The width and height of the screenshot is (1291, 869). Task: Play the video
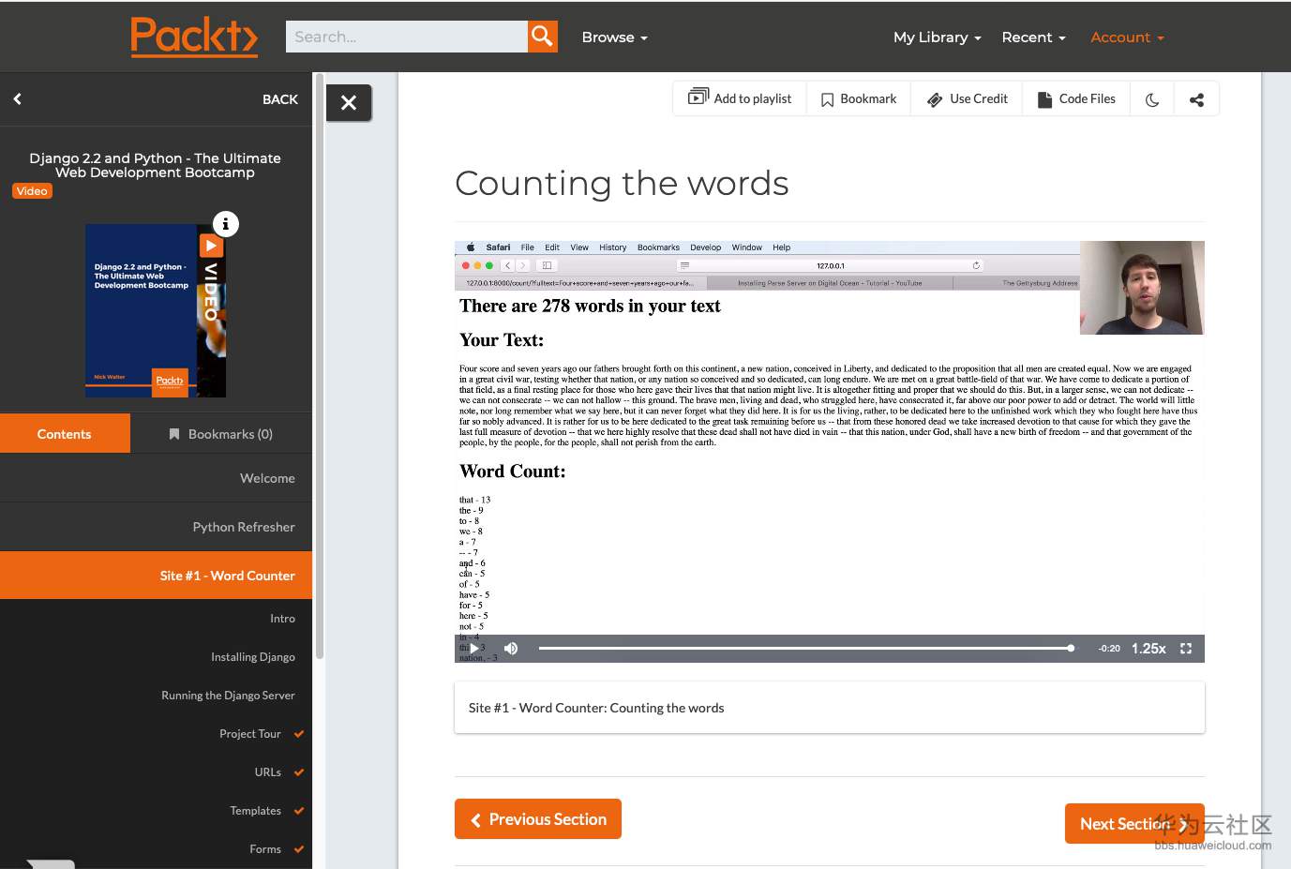tap(475, 649)
